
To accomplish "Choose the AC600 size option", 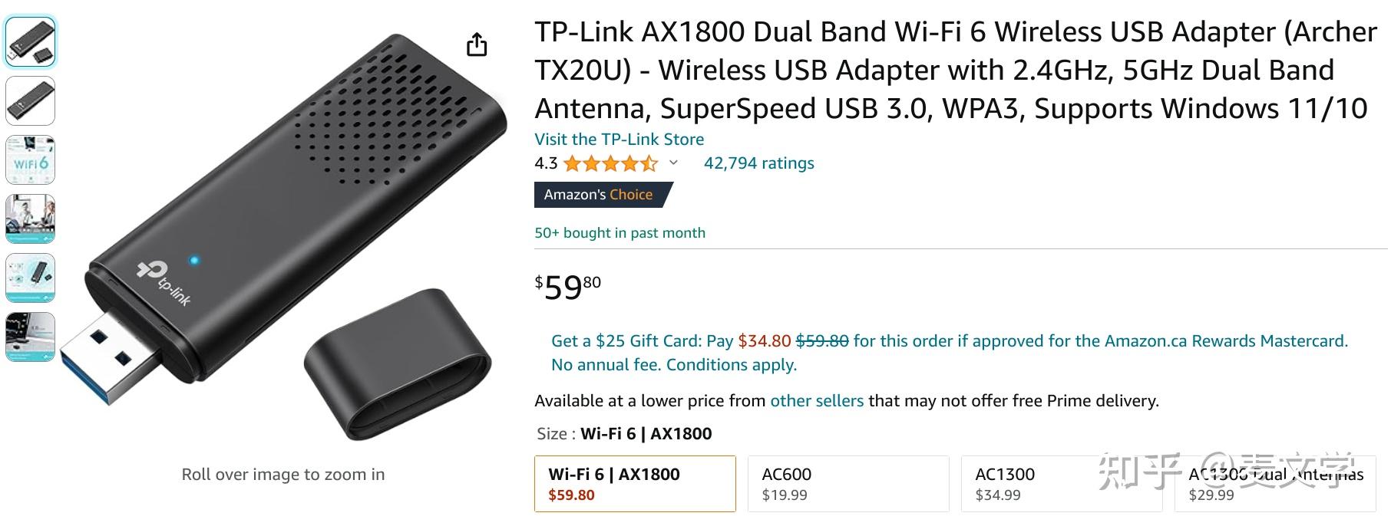I will click(848, 484).
